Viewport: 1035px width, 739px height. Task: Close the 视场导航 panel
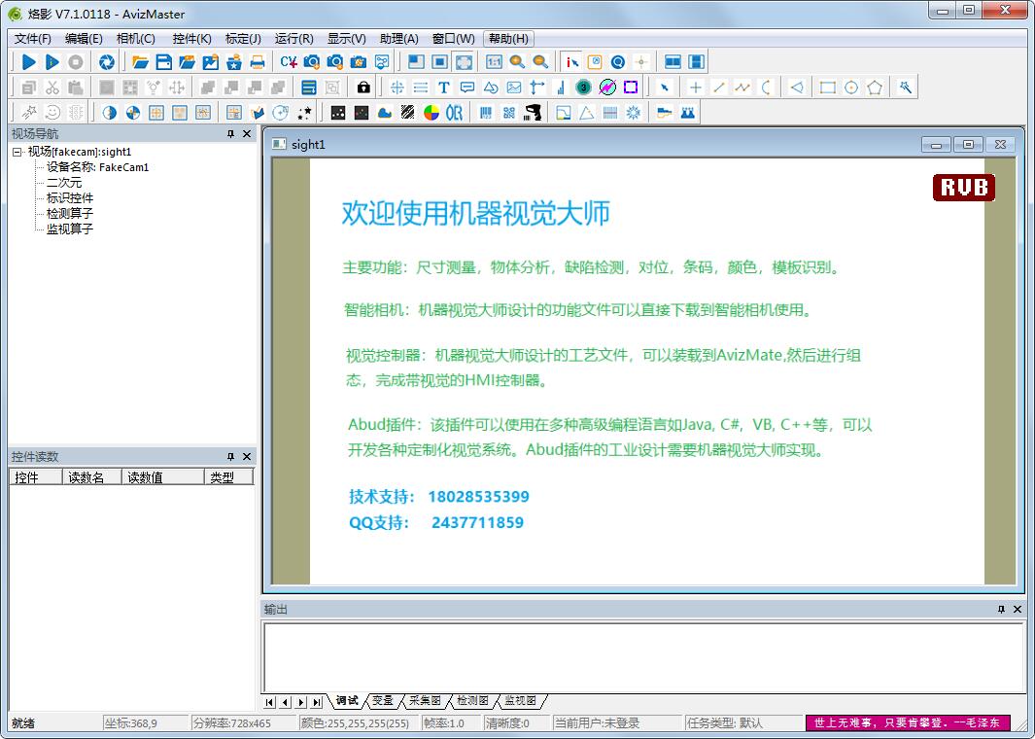tap(247, 134)
